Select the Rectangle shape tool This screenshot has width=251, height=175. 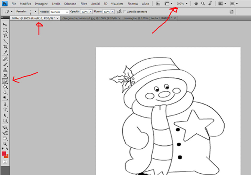[5, 121]
